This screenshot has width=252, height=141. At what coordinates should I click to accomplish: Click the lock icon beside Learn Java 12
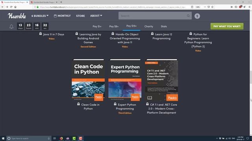point(152,34)
